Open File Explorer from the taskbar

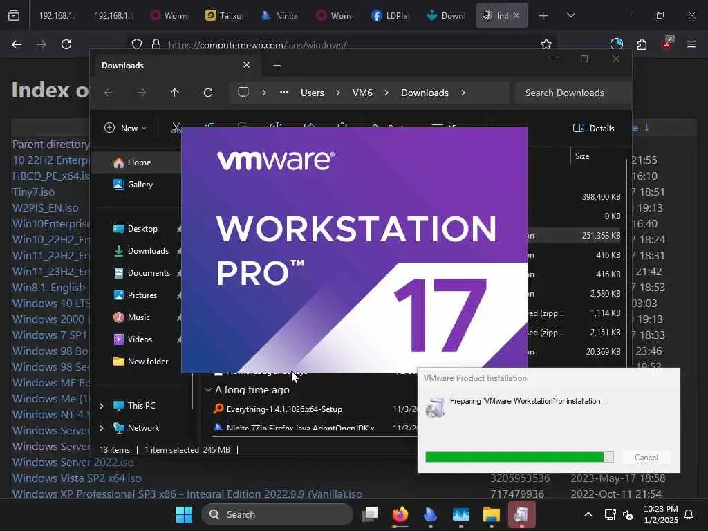pos(491,514)
